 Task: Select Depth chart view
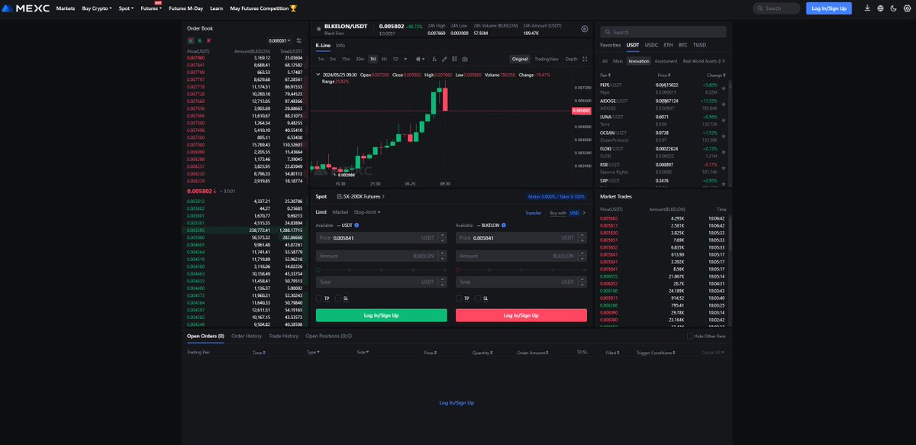571,59
